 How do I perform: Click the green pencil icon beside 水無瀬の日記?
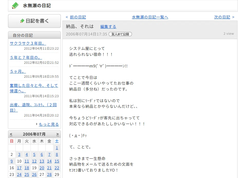click(15, 6)
